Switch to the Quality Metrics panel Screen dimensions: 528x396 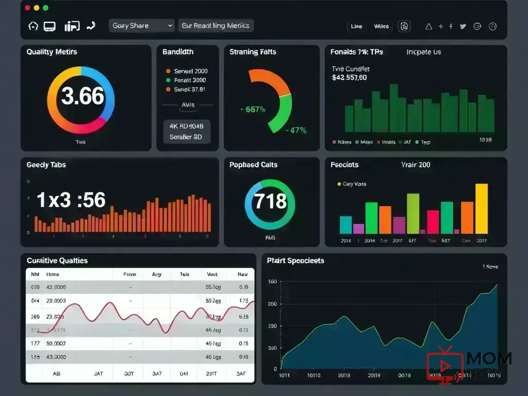51,52
